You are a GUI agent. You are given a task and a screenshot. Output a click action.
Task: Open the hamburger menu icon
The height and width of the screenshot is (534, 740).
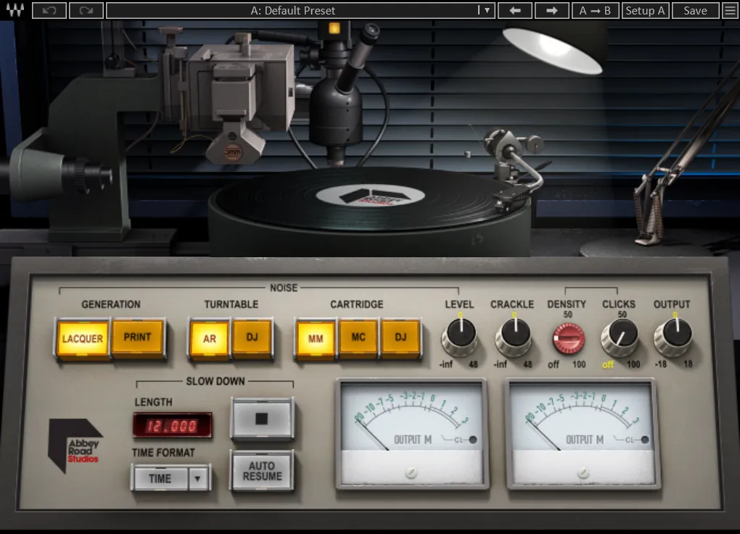[730, 11]
